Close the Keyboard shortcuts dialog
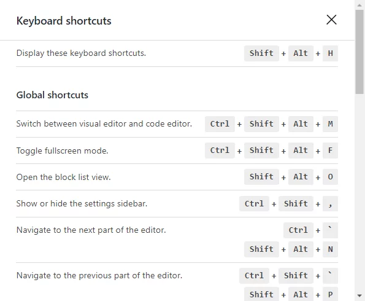Viewport: 365px width, 301px height. 331,20
